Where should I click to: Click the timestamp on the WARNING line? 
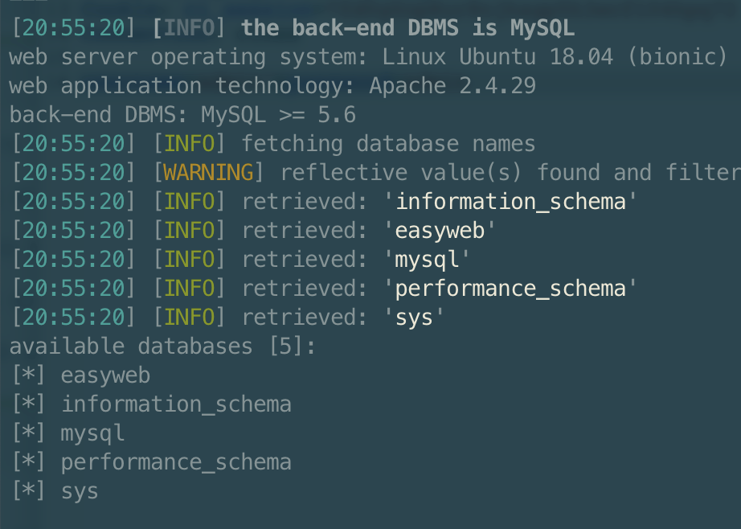tap(73, 173)
